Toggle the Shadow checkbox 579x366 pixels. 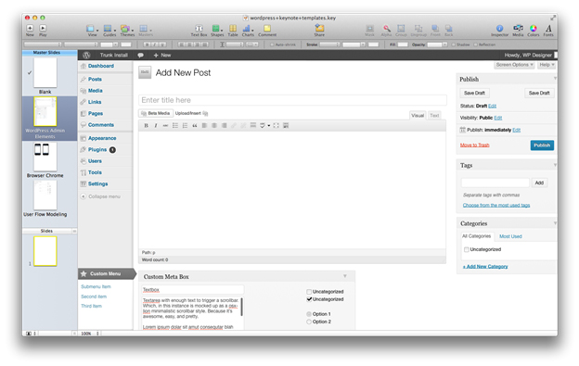tap(453, 44)
